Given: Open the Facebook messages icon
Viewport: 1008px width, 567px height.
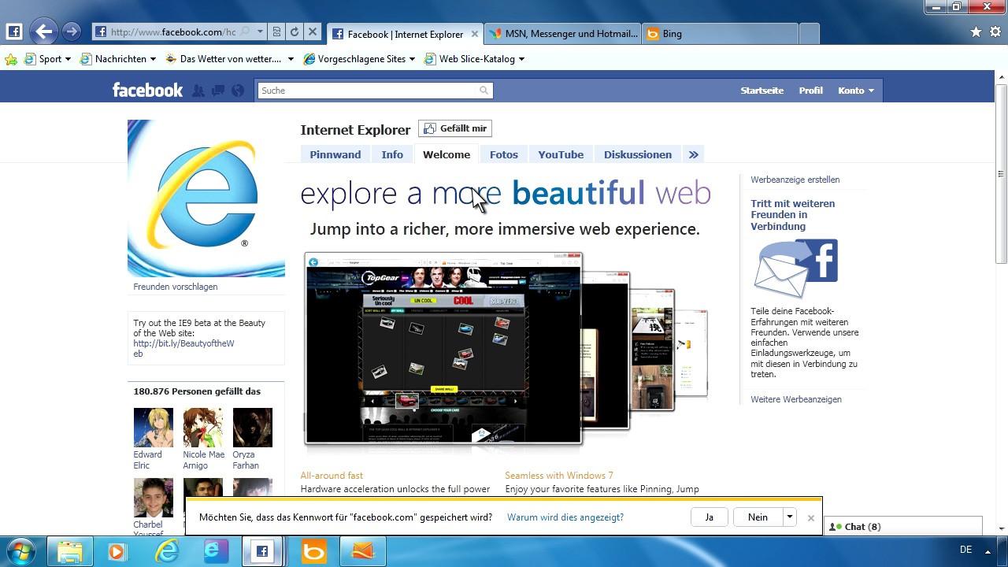Looking at the screenshot, I should (217, 90).
